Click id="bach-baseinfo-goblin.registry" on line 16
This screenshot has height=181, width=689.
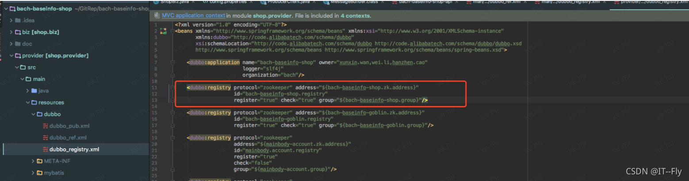click(x=283, y=119)
